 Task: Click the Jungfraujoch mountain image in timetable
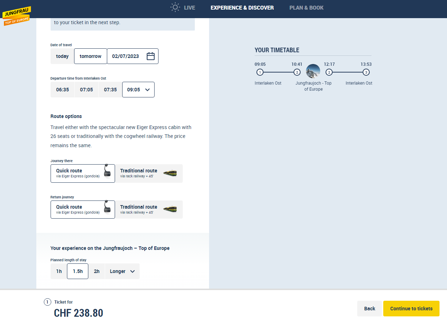313,71
